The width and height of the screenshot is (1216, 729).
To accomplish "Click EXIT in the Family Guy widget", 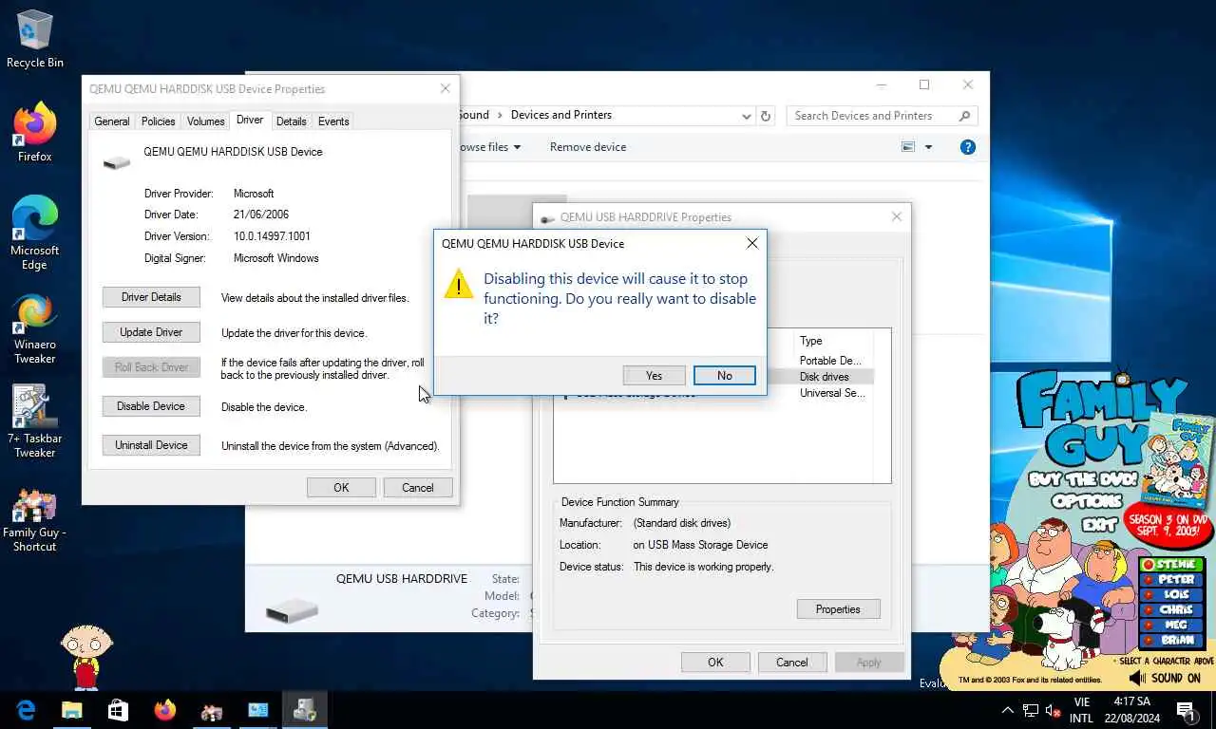I will (x=1099, y=523).
